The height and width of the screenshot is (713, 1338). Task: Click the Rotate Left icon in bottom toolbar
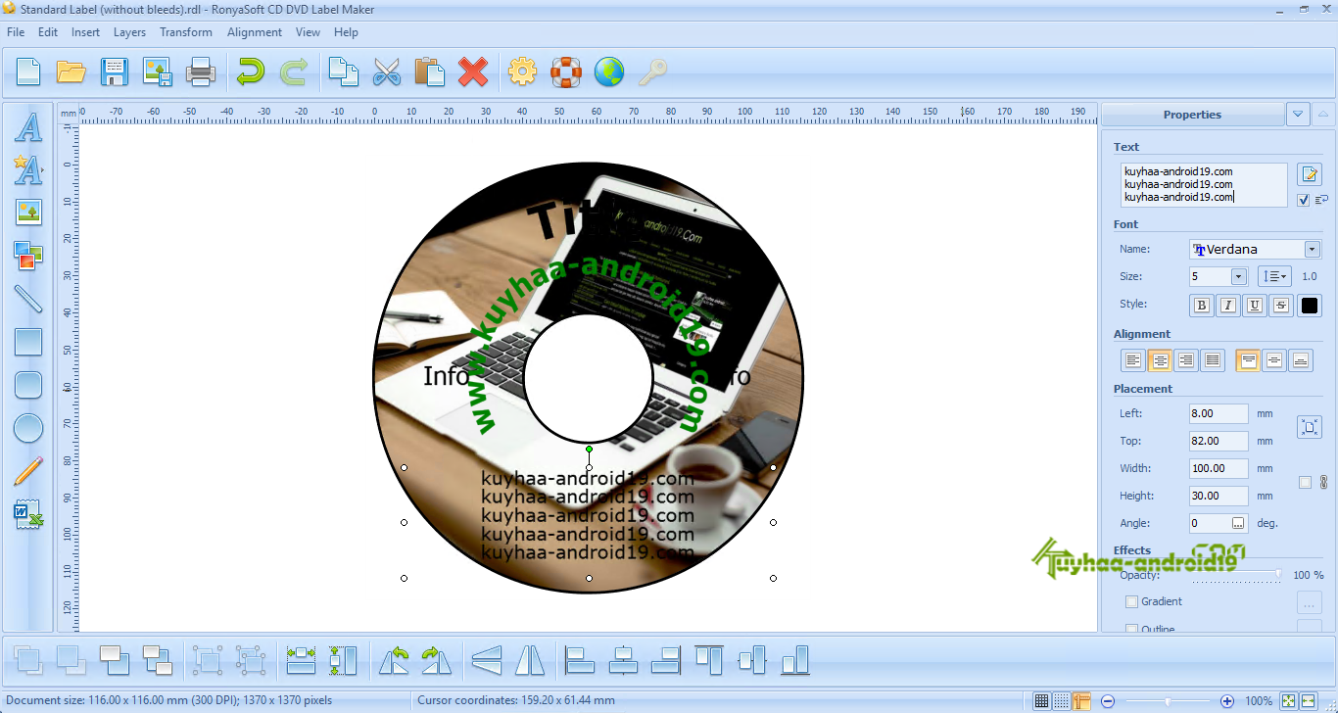[395, 660]
